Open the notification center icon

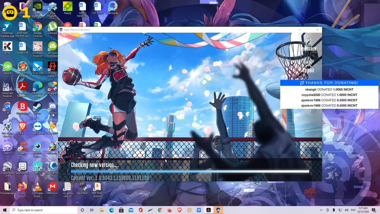coord(374,210)
